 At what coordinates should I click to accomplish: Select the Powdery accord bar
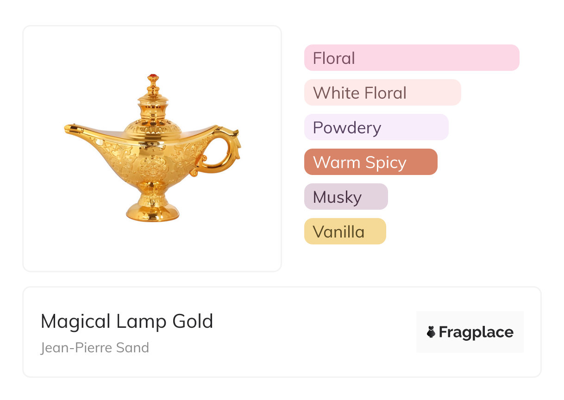pos(376,127)
